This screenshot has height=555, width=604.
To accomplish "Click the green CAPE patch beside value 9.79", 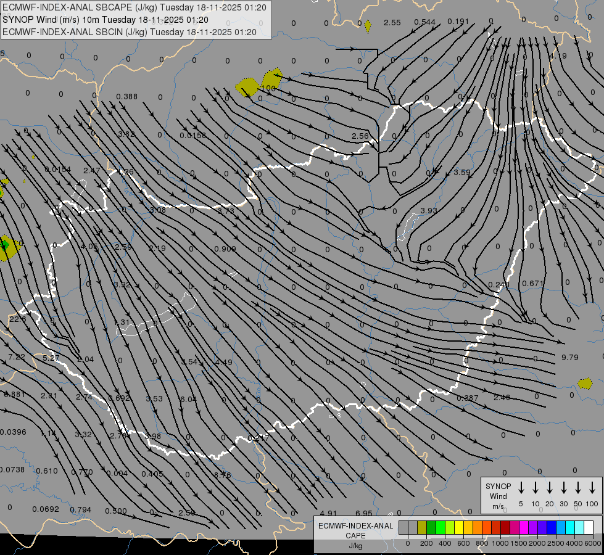I will [x=585, y=384].
